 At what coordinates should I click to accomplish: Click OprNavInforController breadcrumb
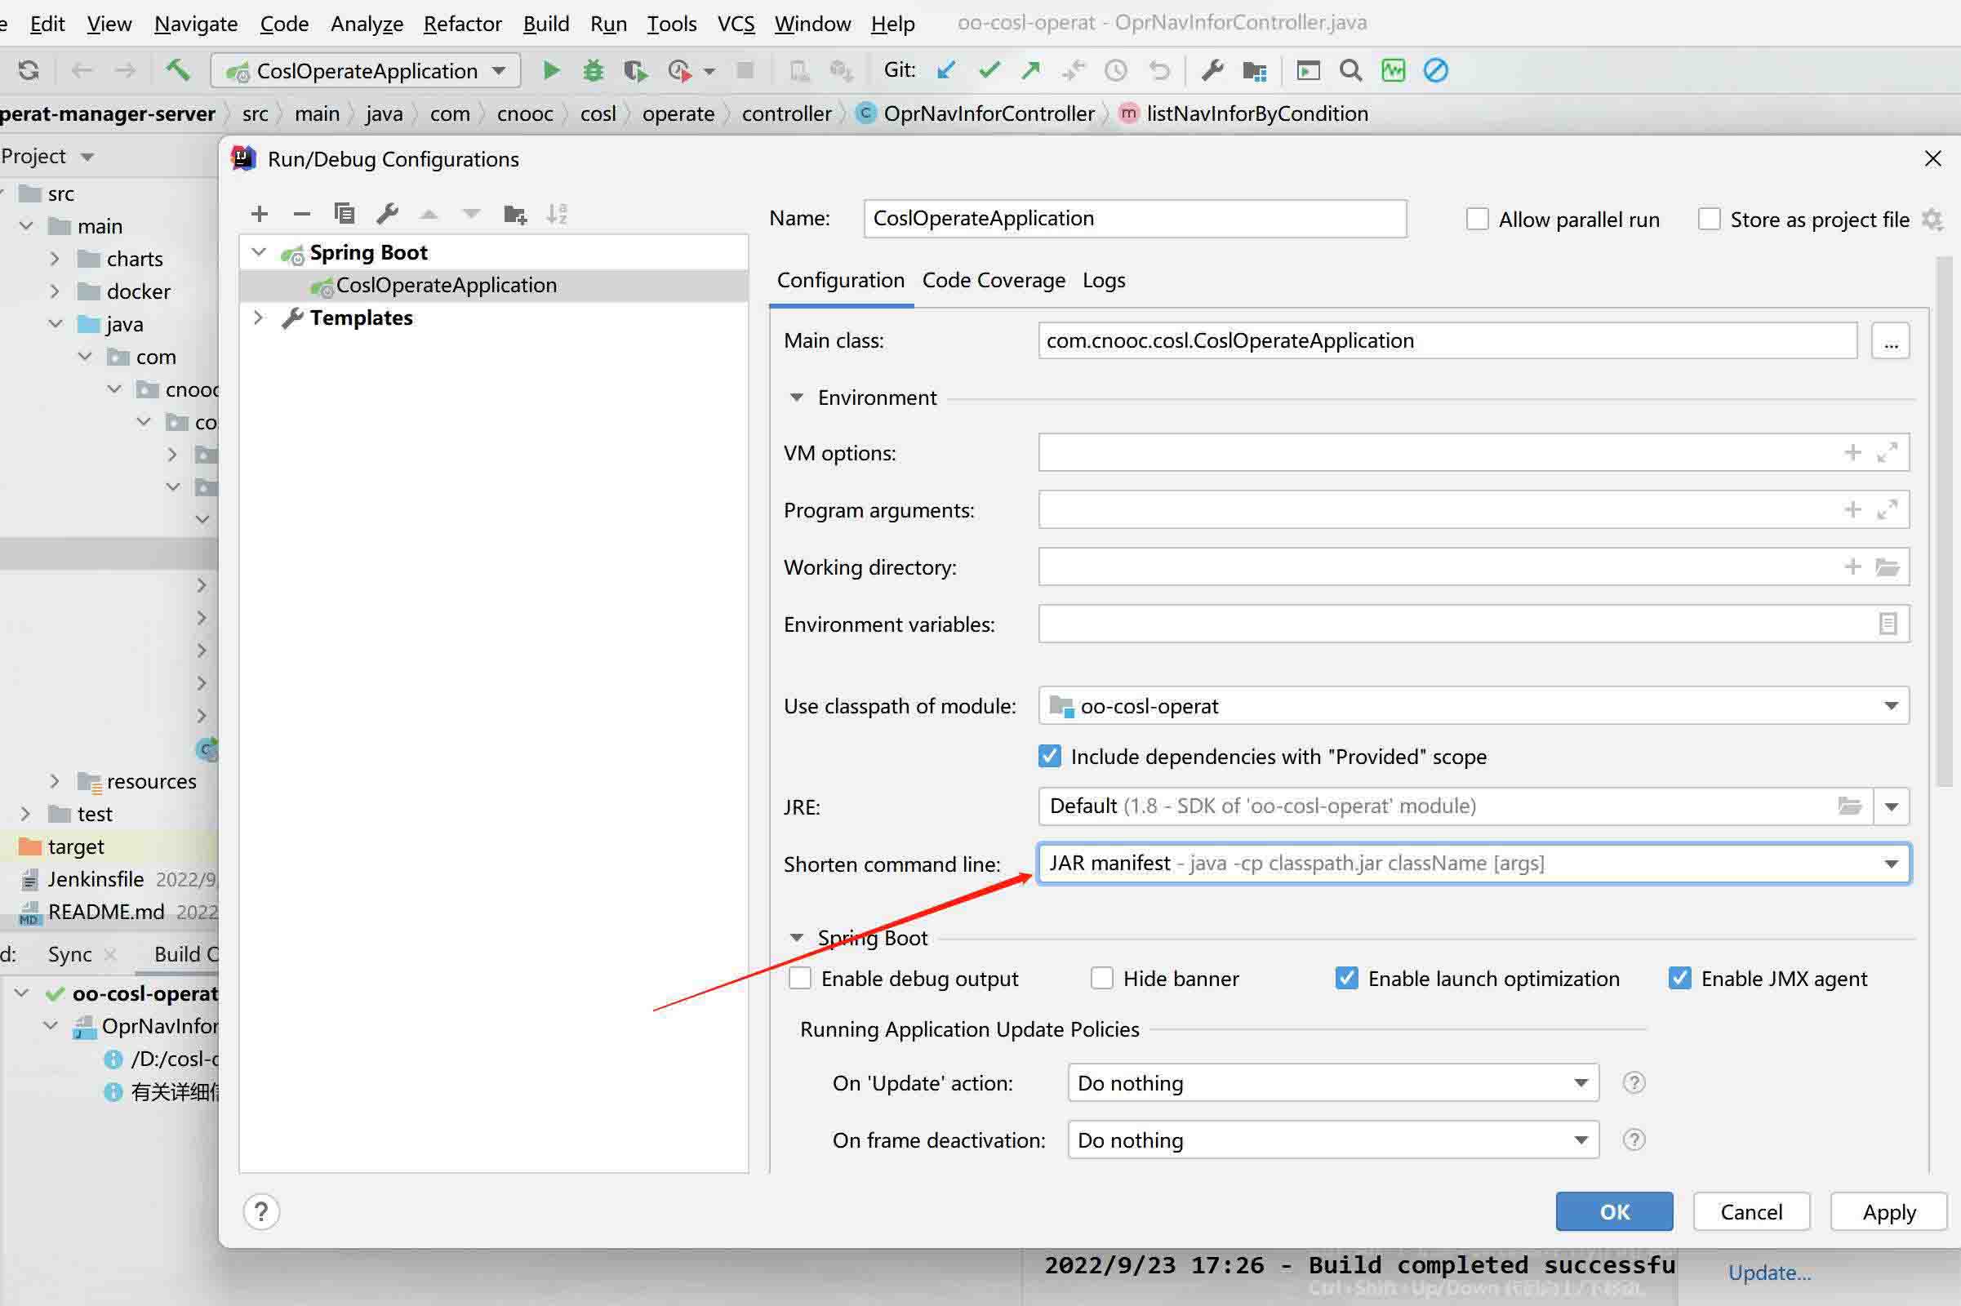click(989, 113)
